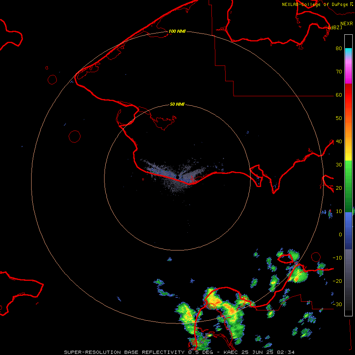Viewport: 355px width, 355px height.
Task: Click the -30 value on the dBZ scale
Action: coord(337,305)
